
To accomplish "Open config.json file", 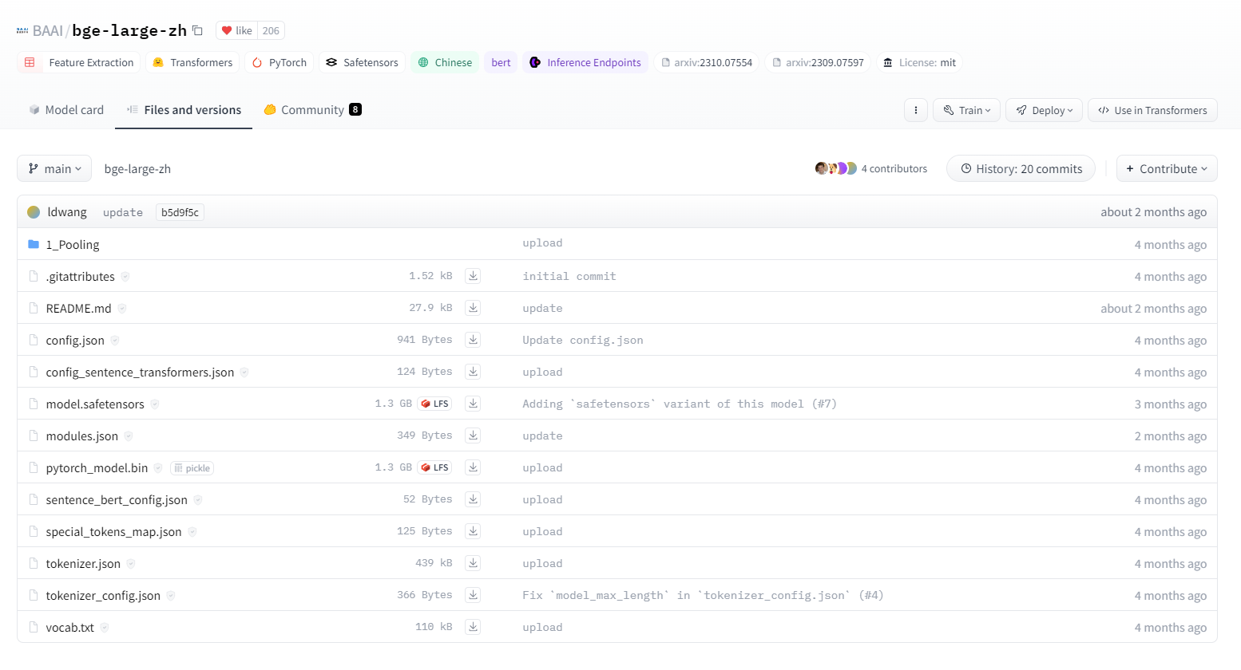I will click(75, 341).
